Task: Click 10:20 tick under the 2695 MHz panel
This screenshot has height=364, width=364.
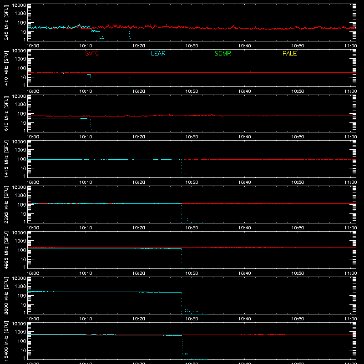Action: click(x=139, y=228)
